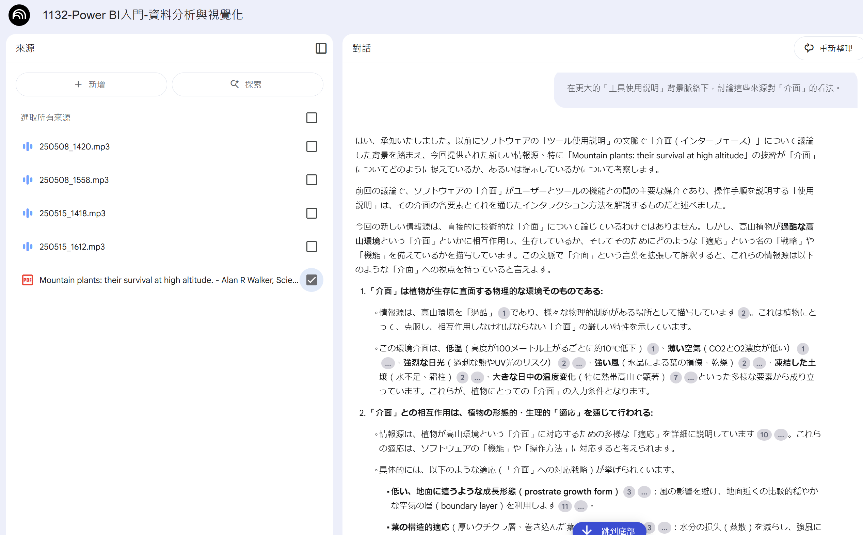Expand more citations after citation 10
Viewport: 863px width, 535px height.
[781, 435]
